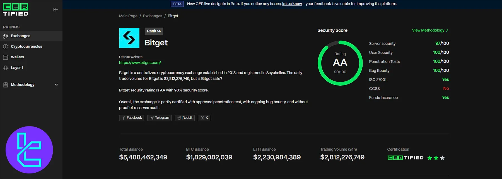Click the Penetration Tests score row
The image size is (502, 179).
point(409,62)
